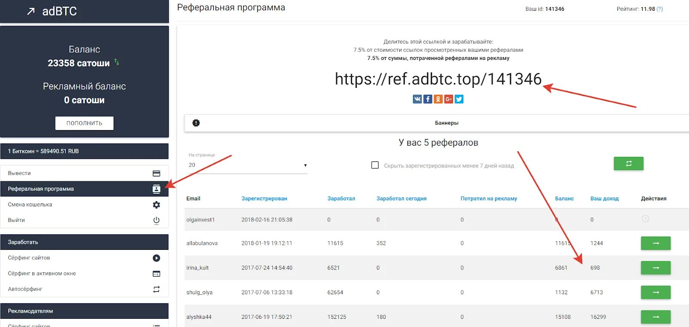Click green arrow button for irina_kult
Screen dimensions: 689x327
click(x=655, y=268)
